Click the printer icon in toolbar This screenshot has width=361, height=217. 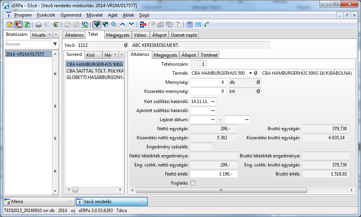[x=39, y=25]
